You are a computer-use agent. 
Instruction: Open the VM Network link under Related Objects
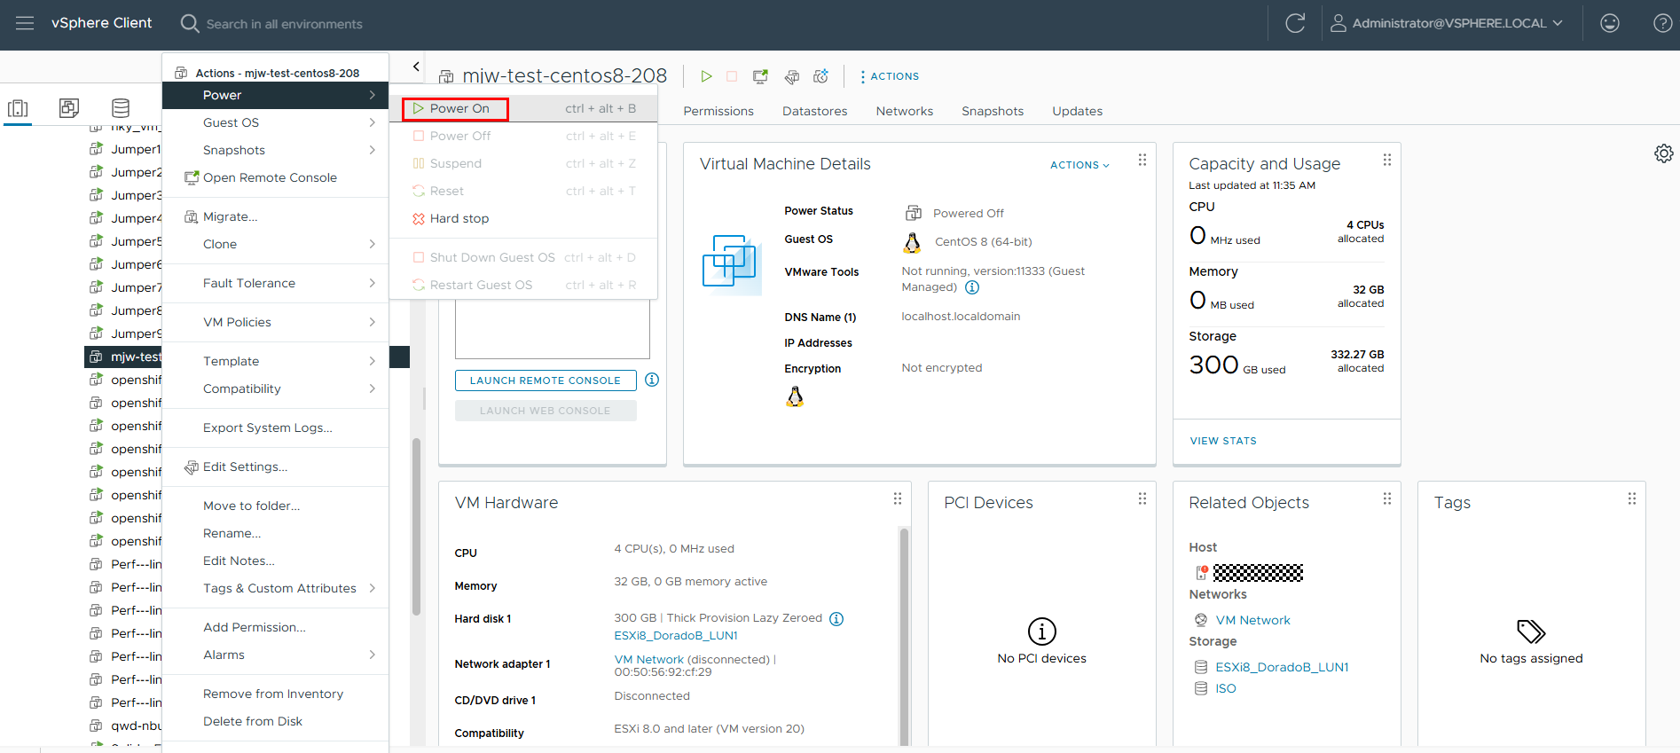1252,620
